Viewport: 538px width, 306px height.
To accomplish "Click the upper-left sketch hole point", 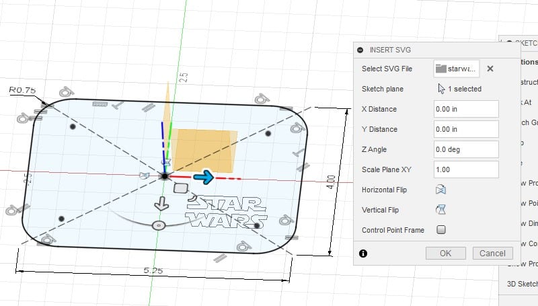I will [x=73, y=126].
